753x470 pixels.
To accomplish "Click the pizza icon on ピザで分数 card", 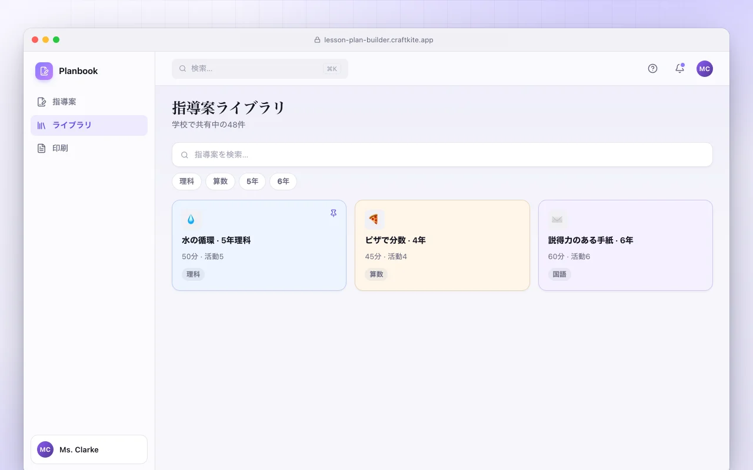I will point(374,219).
